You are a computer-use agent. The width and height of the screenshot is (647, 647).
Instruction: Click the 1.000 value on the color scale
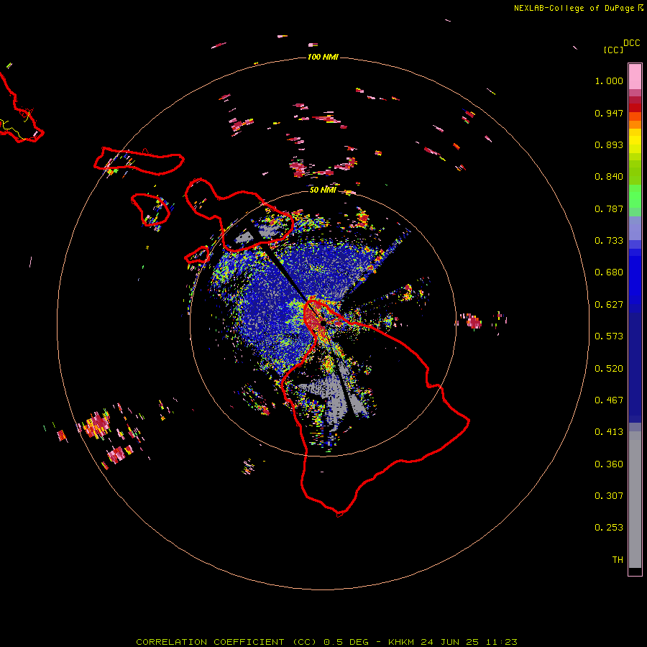click(609, 81)
